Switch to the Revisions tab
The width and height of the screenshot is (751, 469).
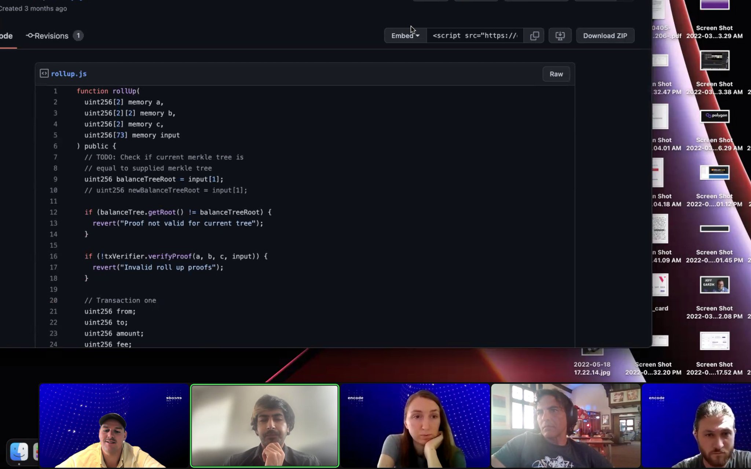[51, 36]
